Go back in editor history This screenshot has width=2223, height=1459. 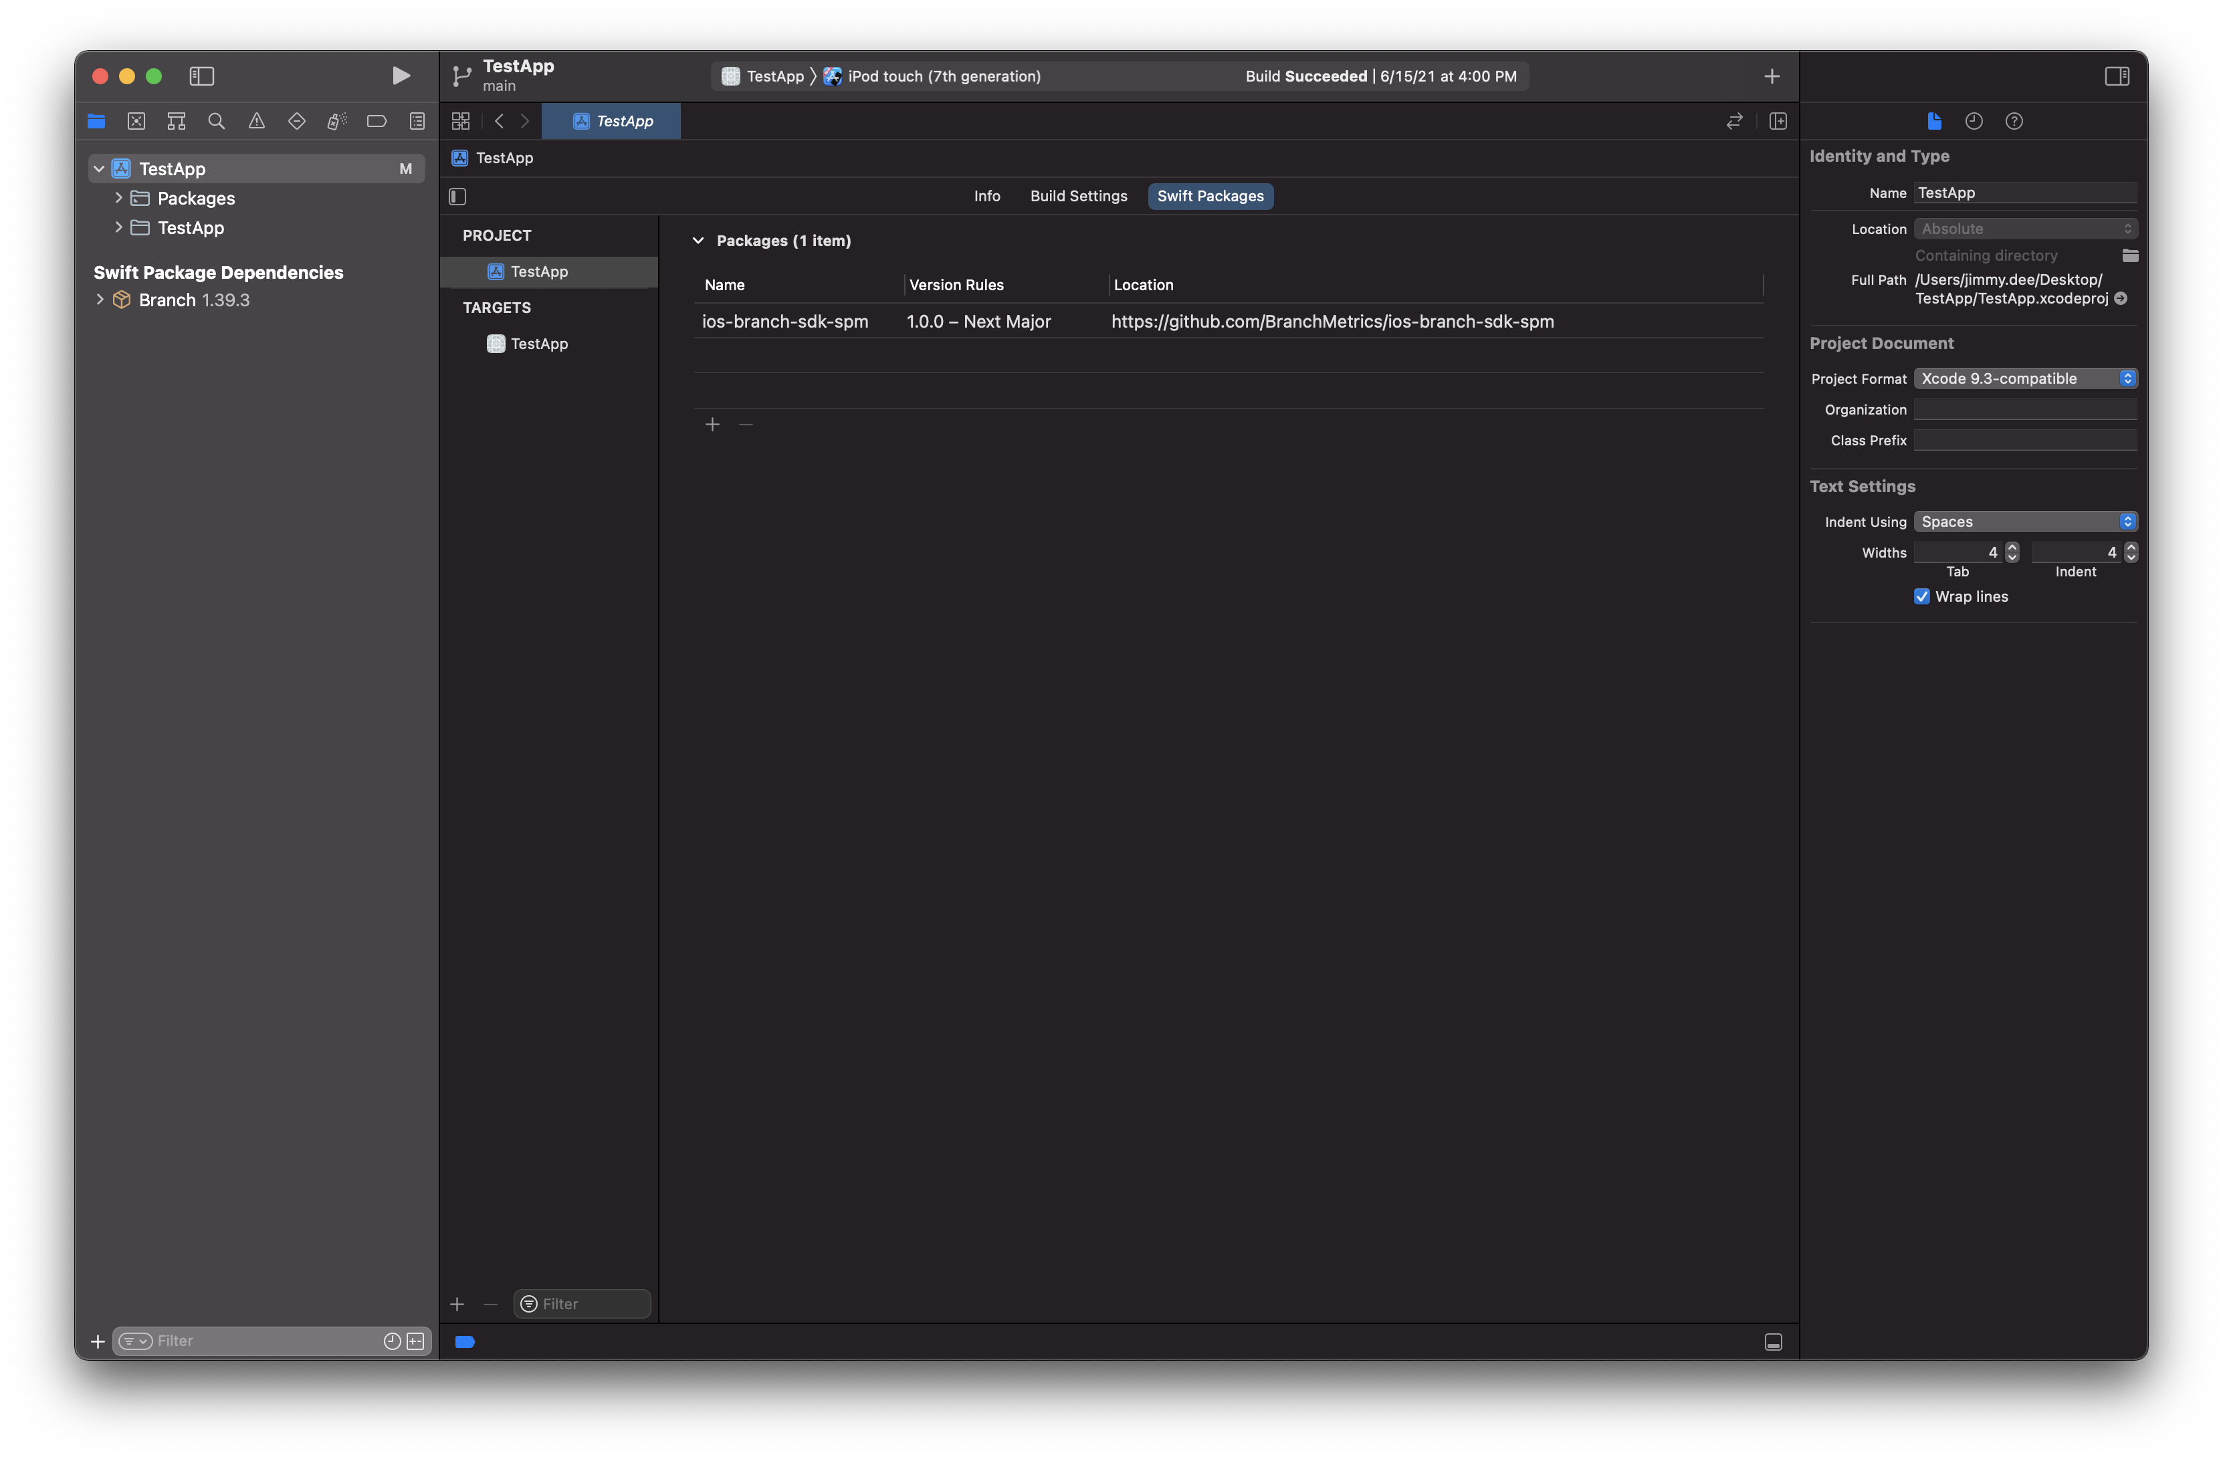[x=500, y=120]
